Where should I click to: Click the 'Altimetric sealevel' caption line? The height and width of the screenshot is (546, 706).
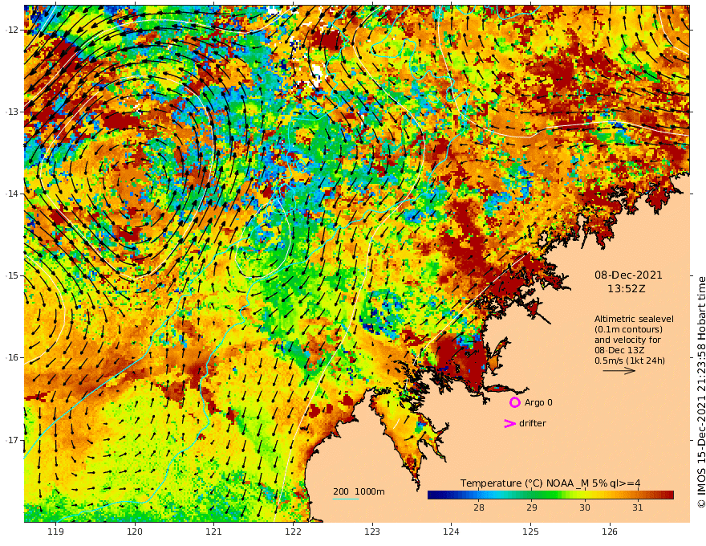634,319
